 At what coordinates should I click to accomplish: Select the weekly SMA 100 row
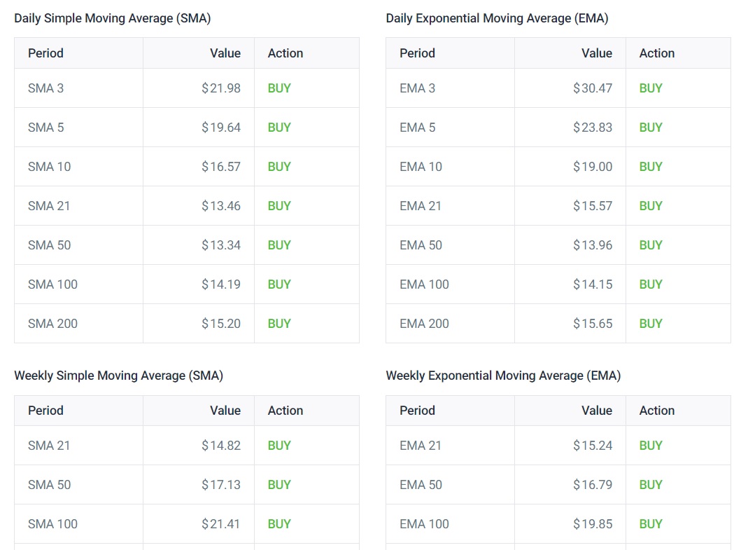point(52,523)
